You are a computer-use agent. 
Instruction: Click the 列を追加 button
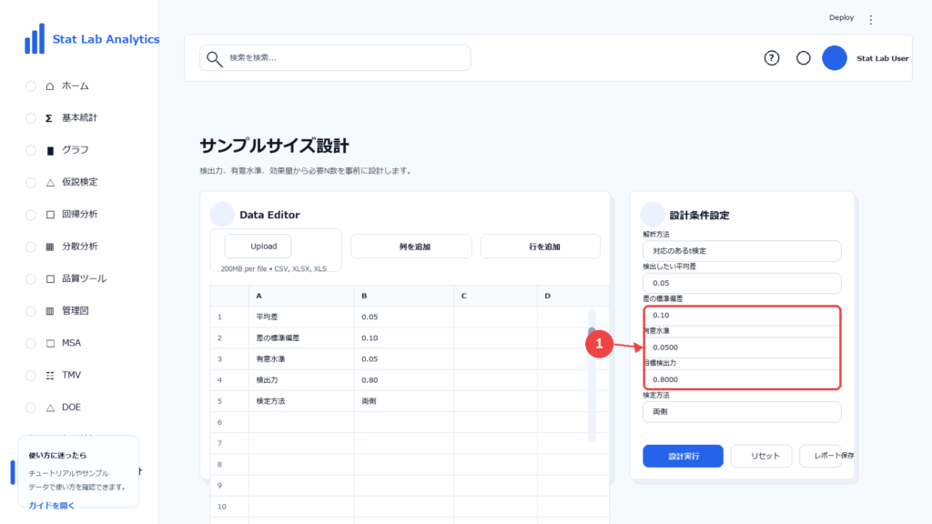[x=411, y=246]
